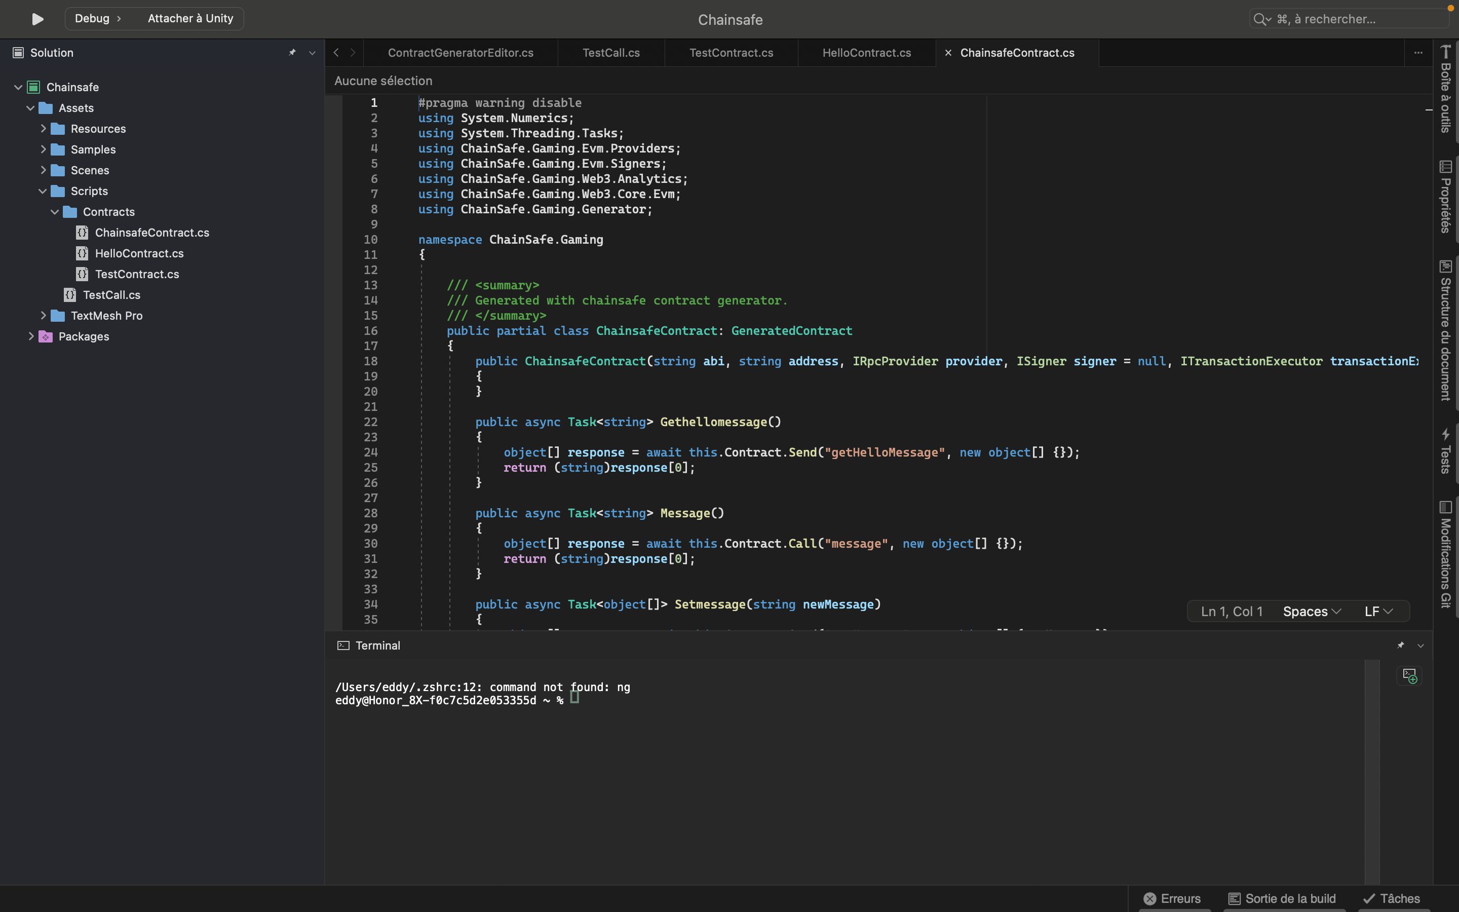Viewport: 1459px width, 912px height.
Task: Click line number 22 in the gutter
Action: pos(370,422)
